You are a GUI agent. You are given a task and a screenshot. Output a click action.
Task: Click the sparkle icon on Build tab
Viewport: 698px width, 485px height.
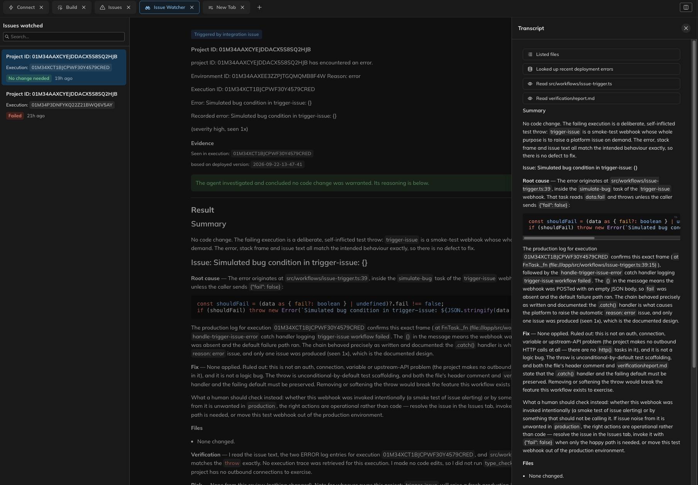point(60,7)
